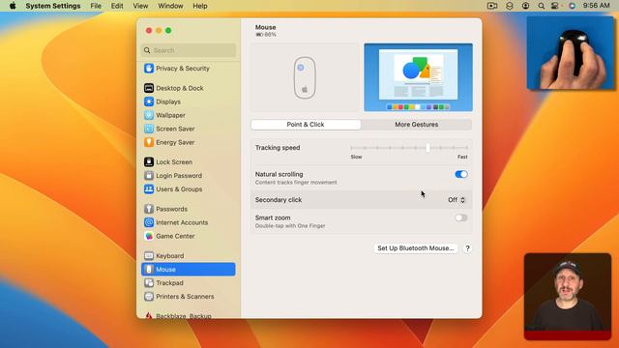Screen dimensions: 619x348
Task: Open the Window menu
Action: [170, 6]
